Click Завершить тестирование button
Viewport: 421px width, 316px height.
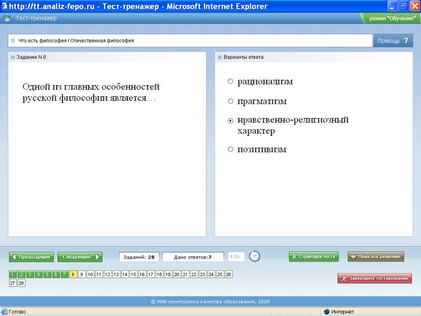pyautogui.click(x=374, y=278)
